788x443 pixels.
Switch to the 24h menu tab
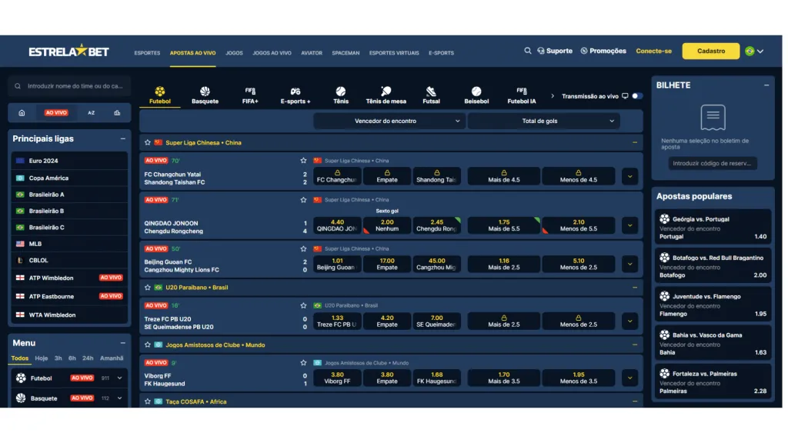[88, 358]
